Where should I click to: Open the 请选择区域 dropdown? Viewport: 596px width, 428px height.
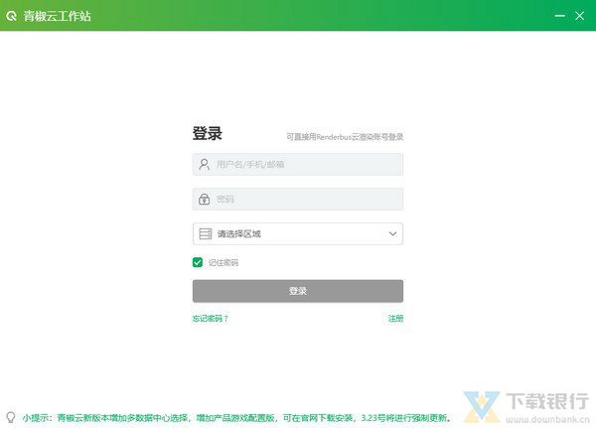298,233
